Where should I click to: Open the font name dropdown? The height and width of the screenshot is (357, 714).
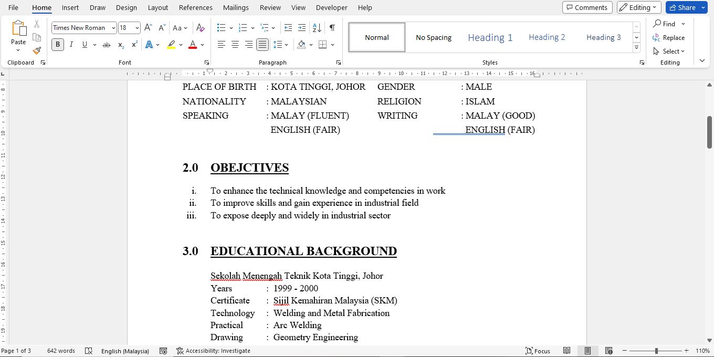pyautogui.click(x=113, y=28)
